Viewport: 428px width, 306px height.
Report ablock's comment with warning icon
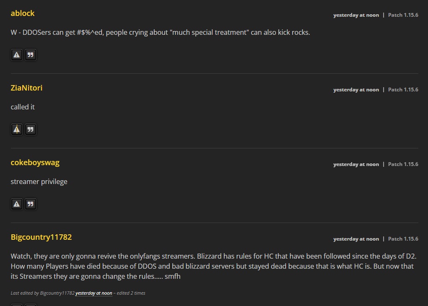click(x=17, y=55)
